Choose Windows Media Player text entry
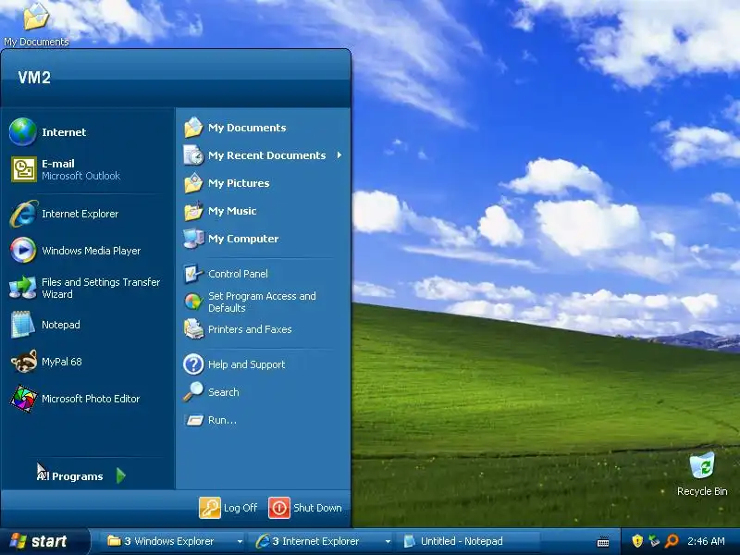 [91, 251]
